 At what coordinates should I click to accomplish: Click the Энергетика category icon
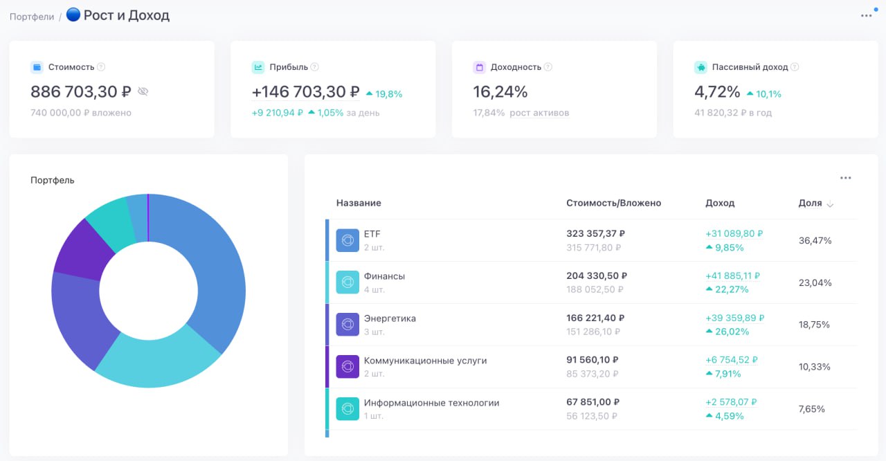click(x=347, y=325)
